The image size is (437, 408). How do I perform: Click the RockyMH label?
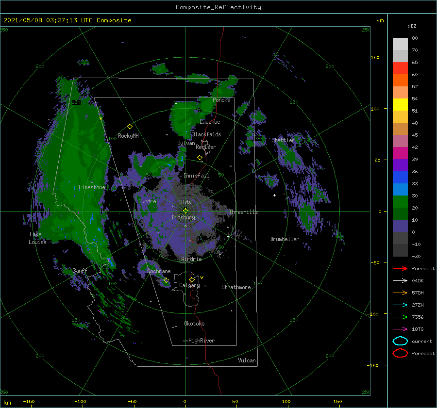point(128,136)
